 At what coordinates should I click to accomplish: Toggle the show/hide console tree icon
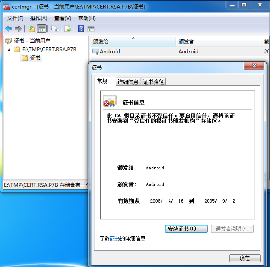[x=42, y=29]
